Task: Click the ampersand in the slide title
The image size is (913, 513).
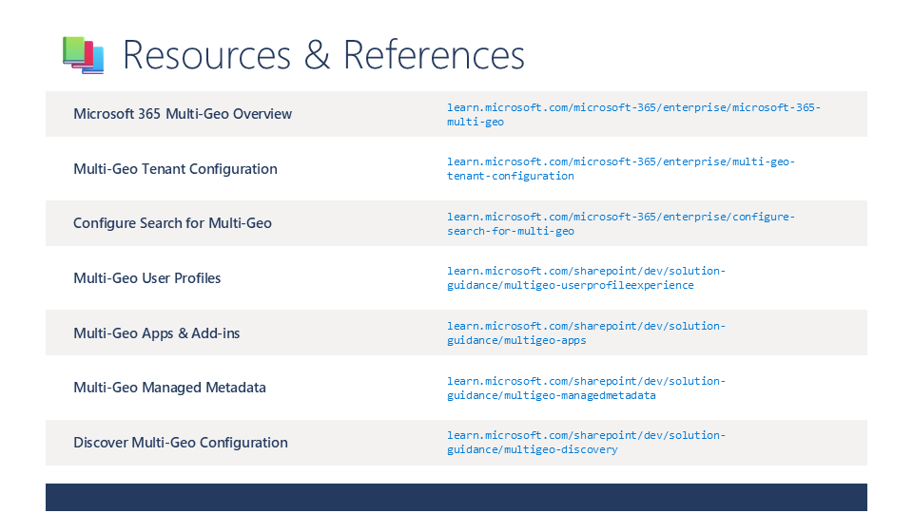Action: pos(317,55)
